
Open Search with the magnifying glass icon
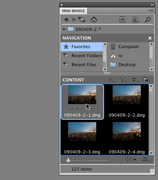(148, 20)
